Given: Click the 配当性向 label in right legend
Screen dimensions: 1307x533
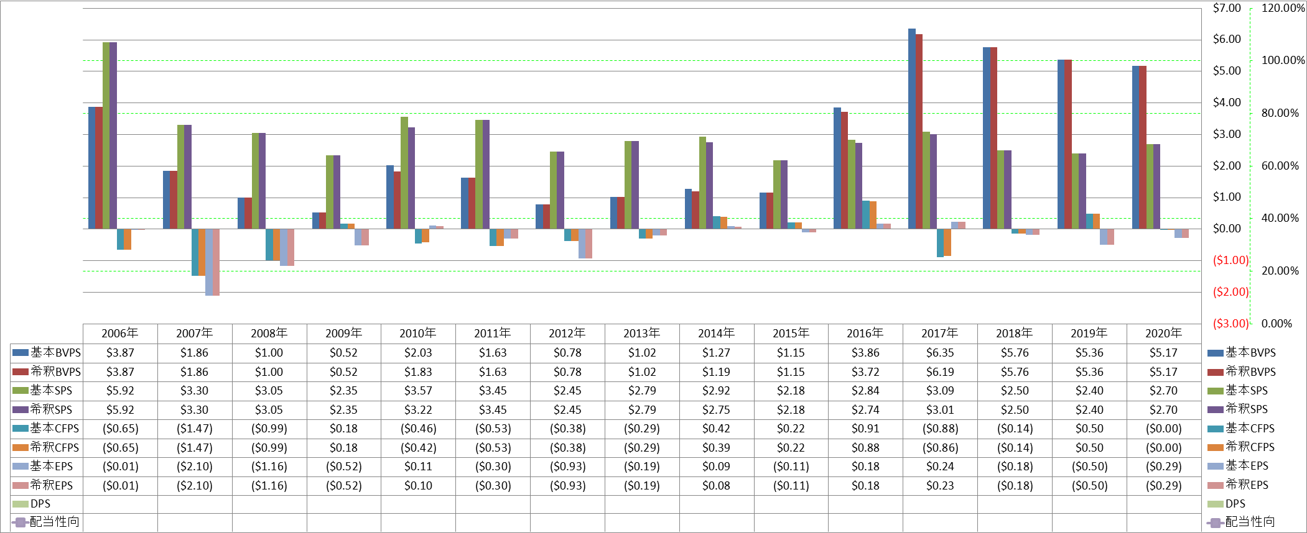Looking at the screenshot, I should tap(1250, 522).
